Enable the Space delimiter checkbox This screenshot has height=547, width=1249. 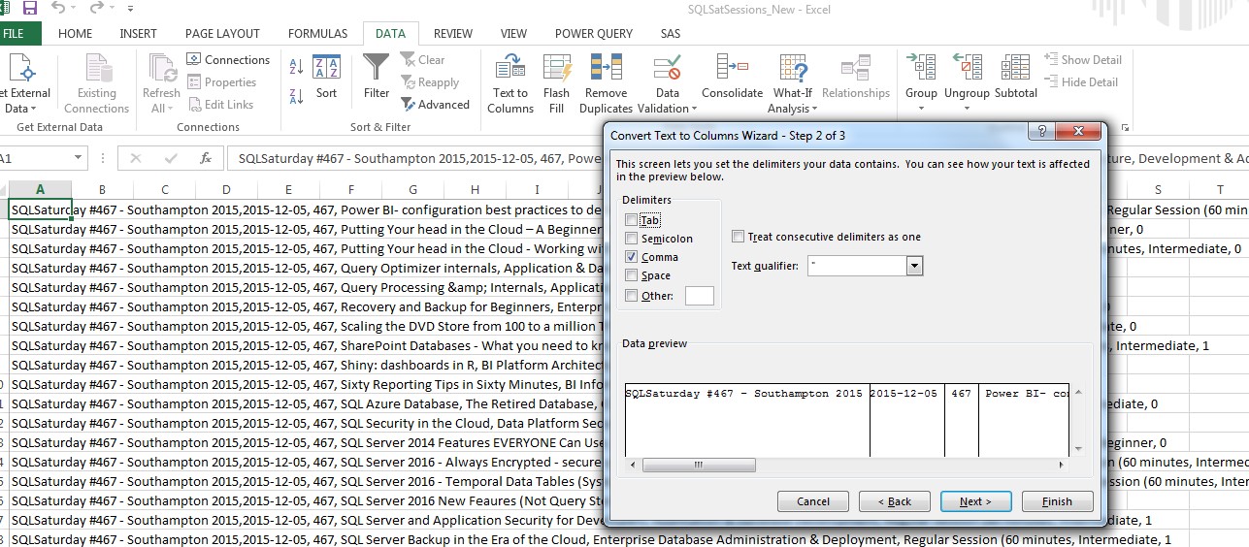pos(632,275)
